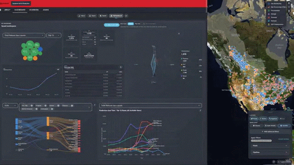Viewport: 294px width, 165px height.
Task: Click the export icon on Production Over Time chart
Action: click(x=200, y=110)
